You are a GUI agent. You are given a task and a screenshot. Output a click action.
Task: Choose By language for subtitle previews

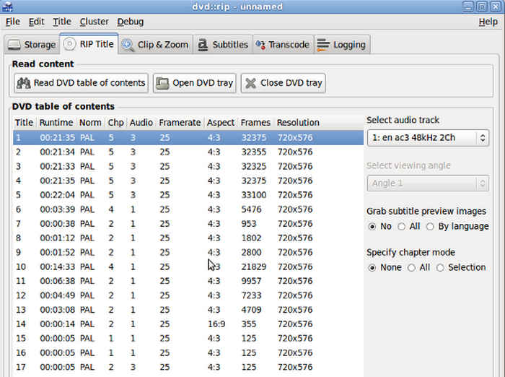[x=442, y=226]
